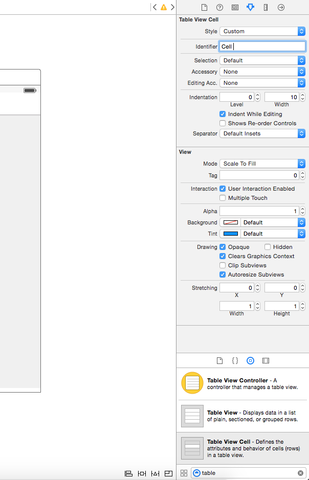Toggle library icon grid view
Screen dimensions: 309x480
184,473
